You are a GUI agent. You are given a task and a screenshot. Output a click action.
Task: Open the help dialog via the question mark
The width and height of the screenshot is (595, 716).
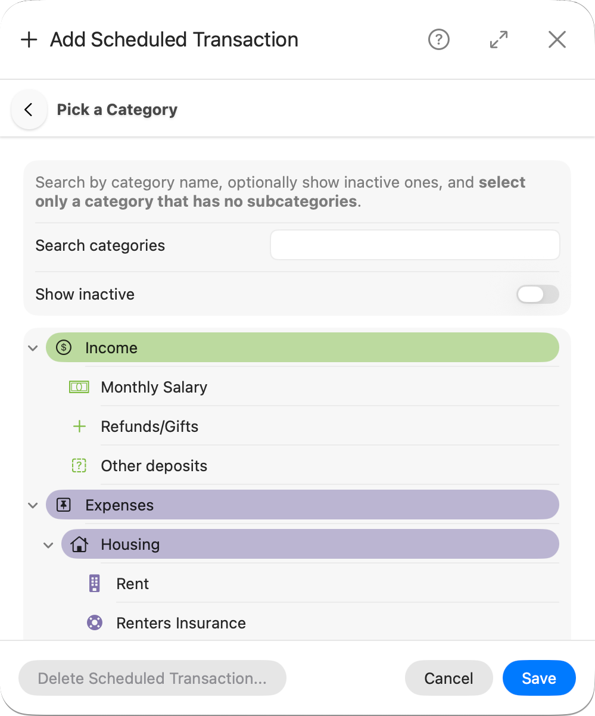[438, 39]
